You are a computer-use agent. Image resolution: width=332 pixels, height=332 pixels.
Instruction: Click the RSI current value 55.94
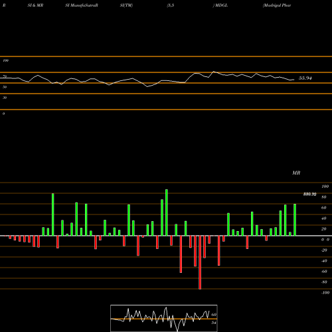tap(305, 78)
